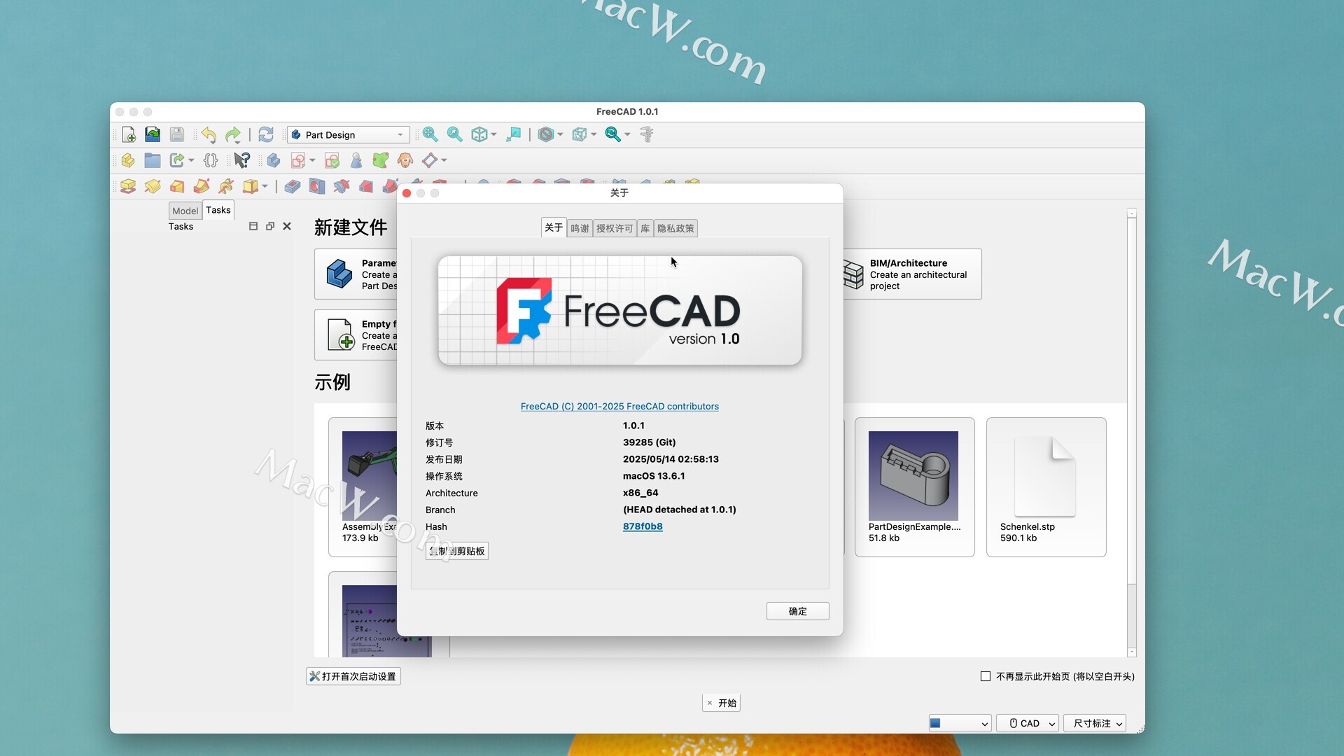Image resolution: width=1344 pixels, height=756 pixels.
Task: Open the 878f0b8 hash link
Action: 643,526
